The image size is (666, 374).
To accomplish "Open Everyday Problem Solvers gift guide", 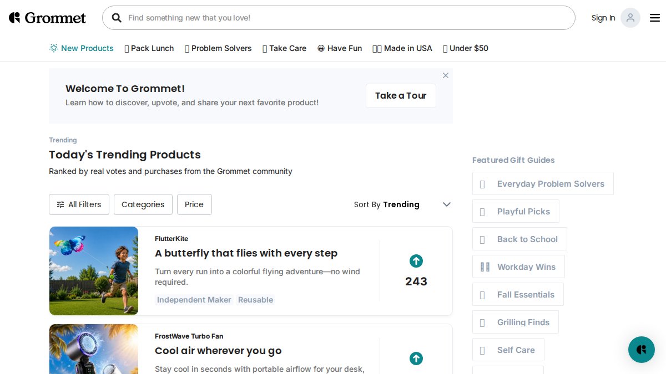I will pyautogui.click(x=543, y=183).
